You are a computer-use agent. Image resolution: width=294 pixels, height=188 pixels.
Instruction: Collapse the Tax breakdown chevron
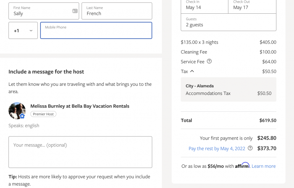pos(192,71)
